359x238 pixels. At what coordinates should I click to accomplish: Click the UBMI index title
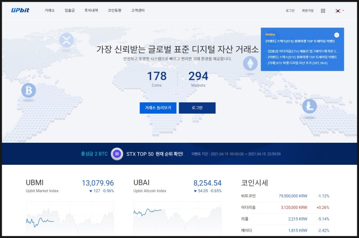[35, 183]
